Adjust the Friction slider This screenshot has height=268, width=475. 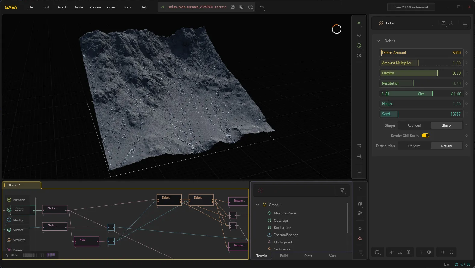421,73
